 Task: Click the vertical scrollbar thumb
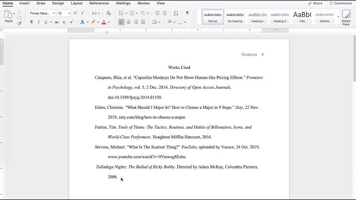[354, 58]
